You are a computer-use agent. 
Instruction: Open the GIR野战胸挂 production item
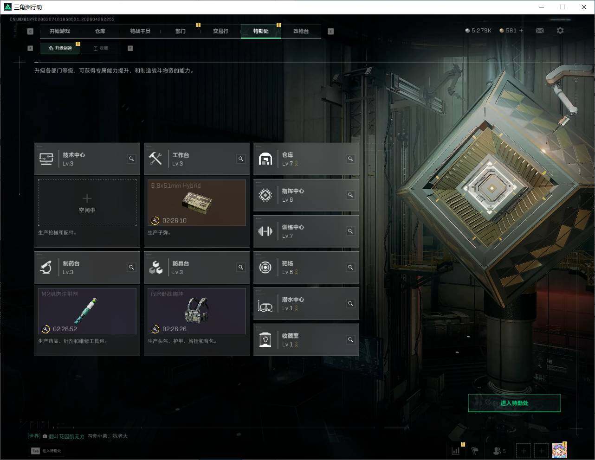pyautogui.click(x=197, y=311)
